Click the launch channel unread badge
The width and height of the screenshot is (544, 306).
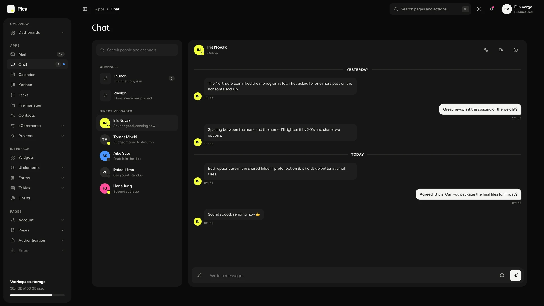(171, 78)
